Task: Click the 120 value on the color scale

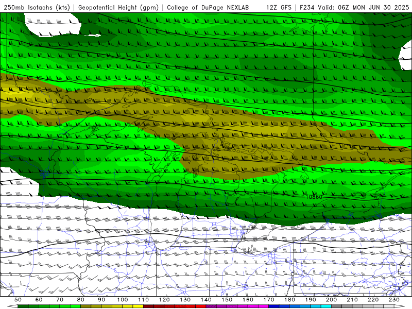Action: (x=164, y=300)
